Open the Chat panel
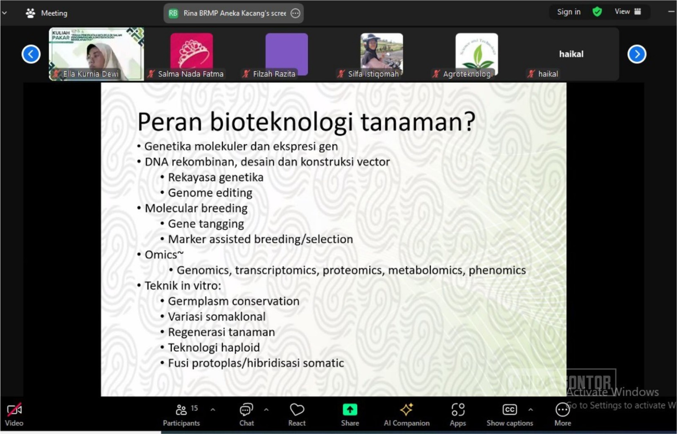This screenshot has width=677, height=434. [x=246, y=414]
